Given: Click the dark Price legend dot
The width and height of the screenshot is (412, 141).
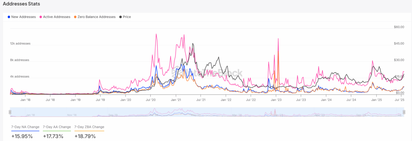Looking at the screenshot, I should tap(121, 17).
